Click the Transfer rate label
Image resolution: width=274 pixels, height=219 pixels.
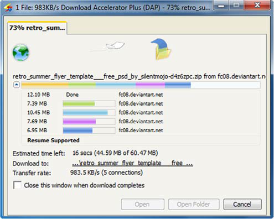click(32, 173)
